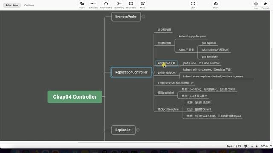
Task: Collapse the ReplicationController branch
Action: 154,72
